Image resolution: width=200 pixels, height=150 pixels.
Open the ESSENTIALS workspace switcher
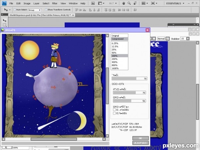(x=175, y=3)
